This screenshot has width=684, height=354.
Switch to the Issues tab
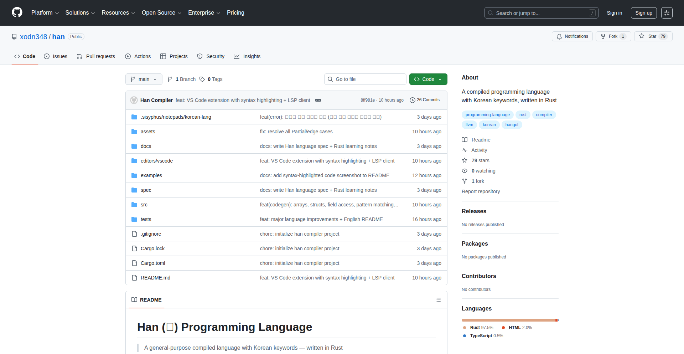pyautogui.click(x=56, y=56)
